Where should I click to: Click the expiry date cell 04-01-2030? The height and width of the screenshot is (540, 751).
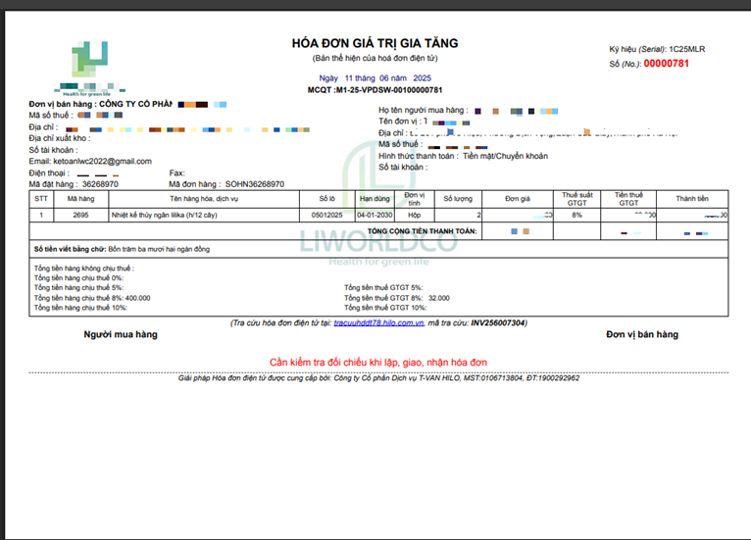pos(375,215)
